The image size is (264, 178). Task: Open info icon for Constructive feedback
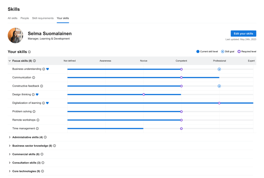click(x=42, y=86)
